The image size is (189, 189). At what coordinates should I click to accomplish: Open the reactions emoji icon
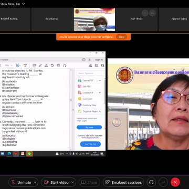click(151, 182)
